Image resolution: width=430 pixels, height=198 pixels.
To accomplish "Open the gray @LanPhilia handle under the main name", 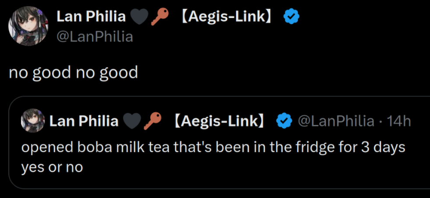I will [95, 37].
